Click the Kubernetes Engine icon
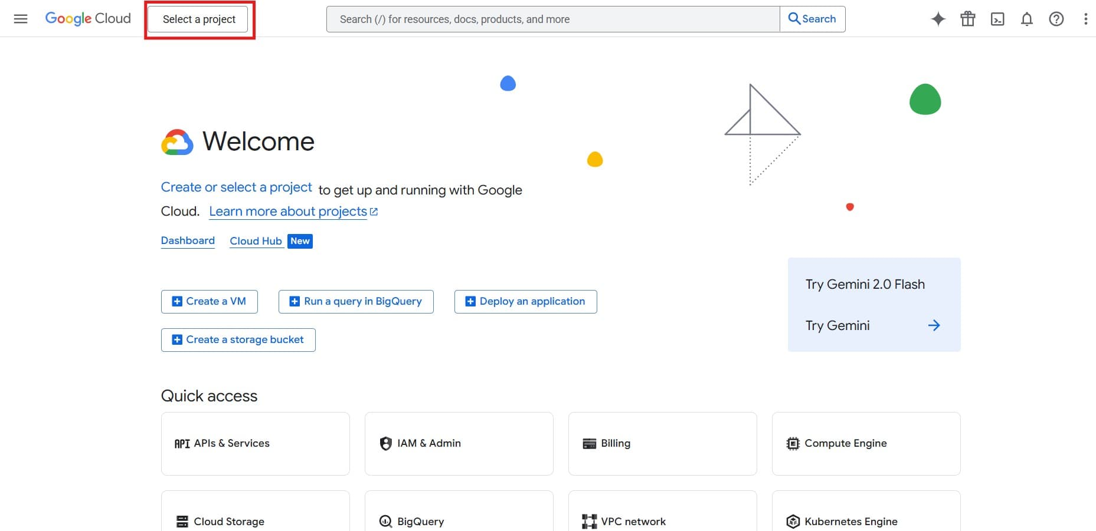 tap(793, 522)
